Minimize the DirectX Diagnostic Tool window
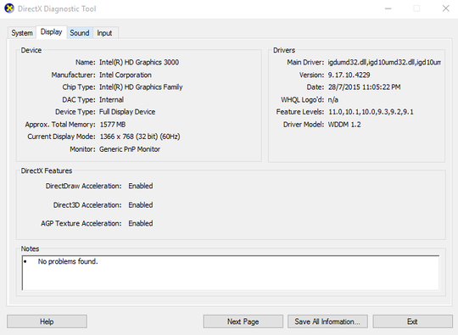 pyautogui.click(x=388, y=8)
